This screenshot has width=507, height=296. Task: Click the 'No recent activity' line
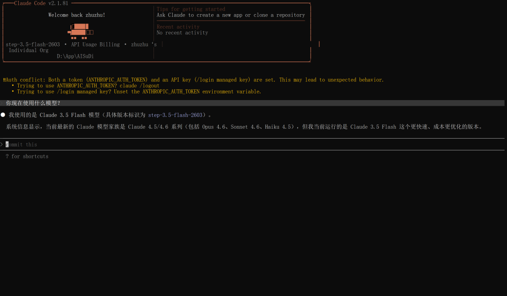(182, 33)
